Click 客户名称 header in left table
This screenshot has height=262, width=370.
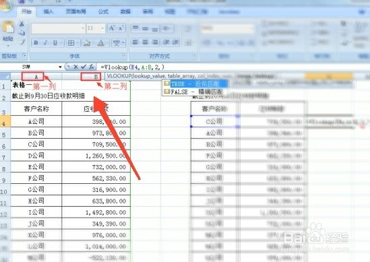(36, 108)
